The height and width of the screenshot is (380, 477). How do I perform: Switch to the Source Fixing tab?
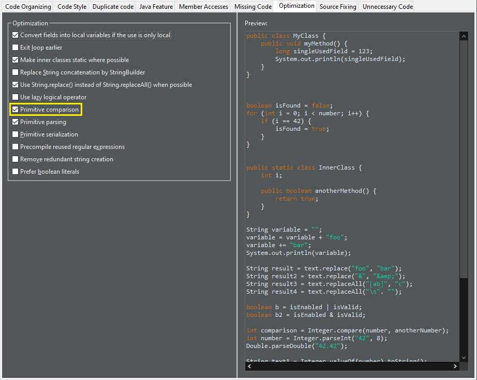tap(338, 7)
